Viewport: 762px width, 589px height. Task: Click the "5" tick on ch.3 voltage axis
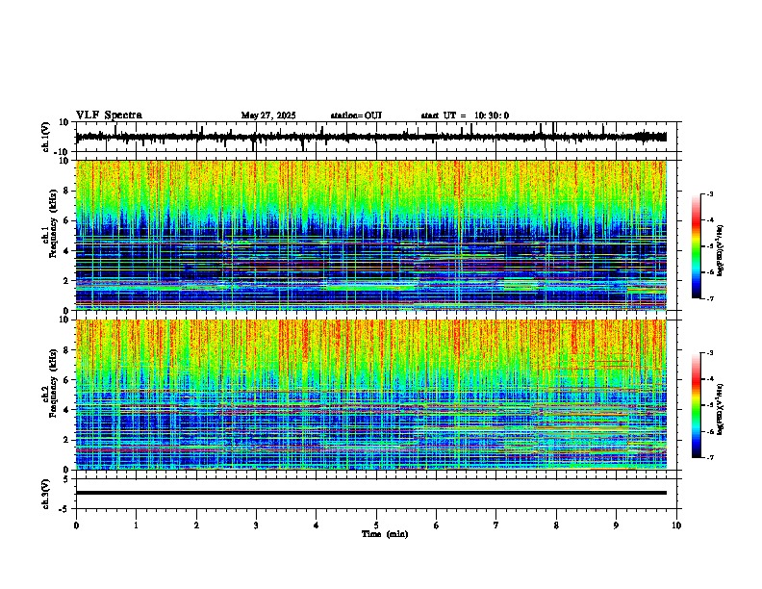point(67,478)
